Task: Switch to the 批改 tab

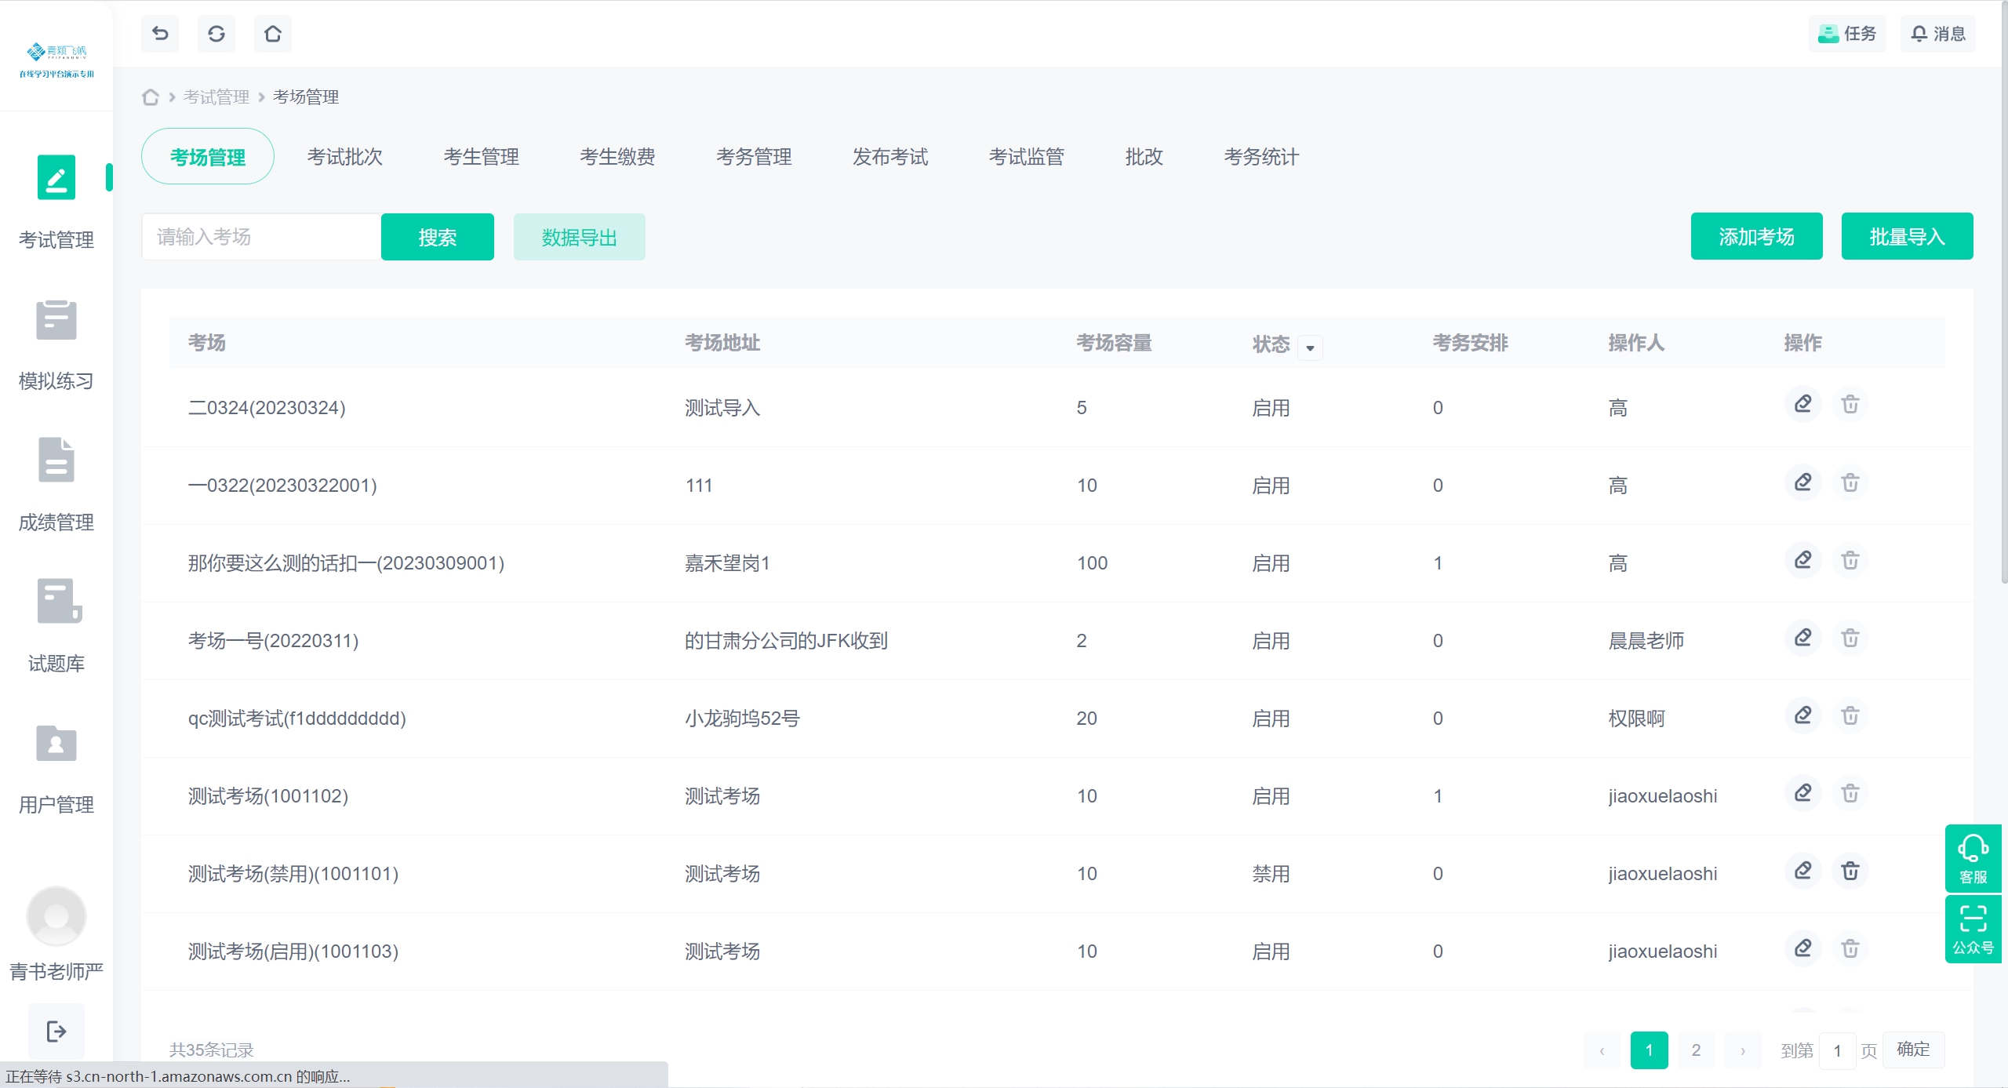Action: pos(1144,157)
